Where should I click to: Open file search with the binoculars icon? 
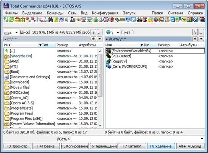[x=50, y=20]
